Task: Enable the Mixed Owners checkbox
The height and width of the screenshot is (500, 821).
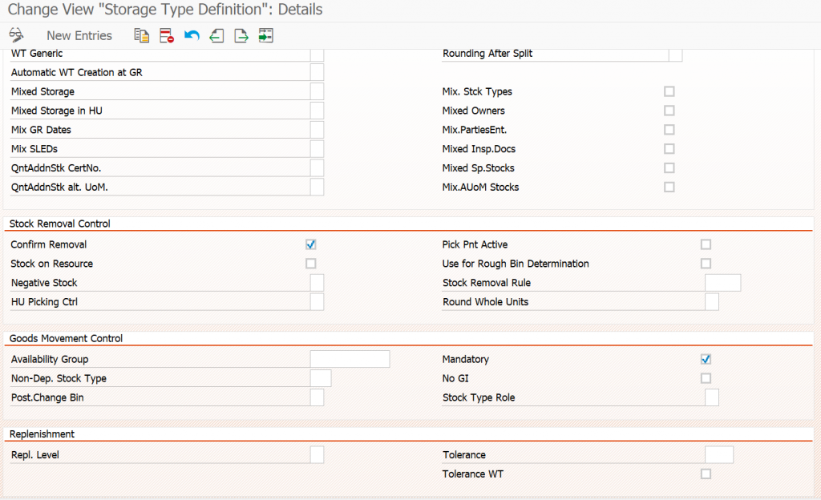Action: 669,111
